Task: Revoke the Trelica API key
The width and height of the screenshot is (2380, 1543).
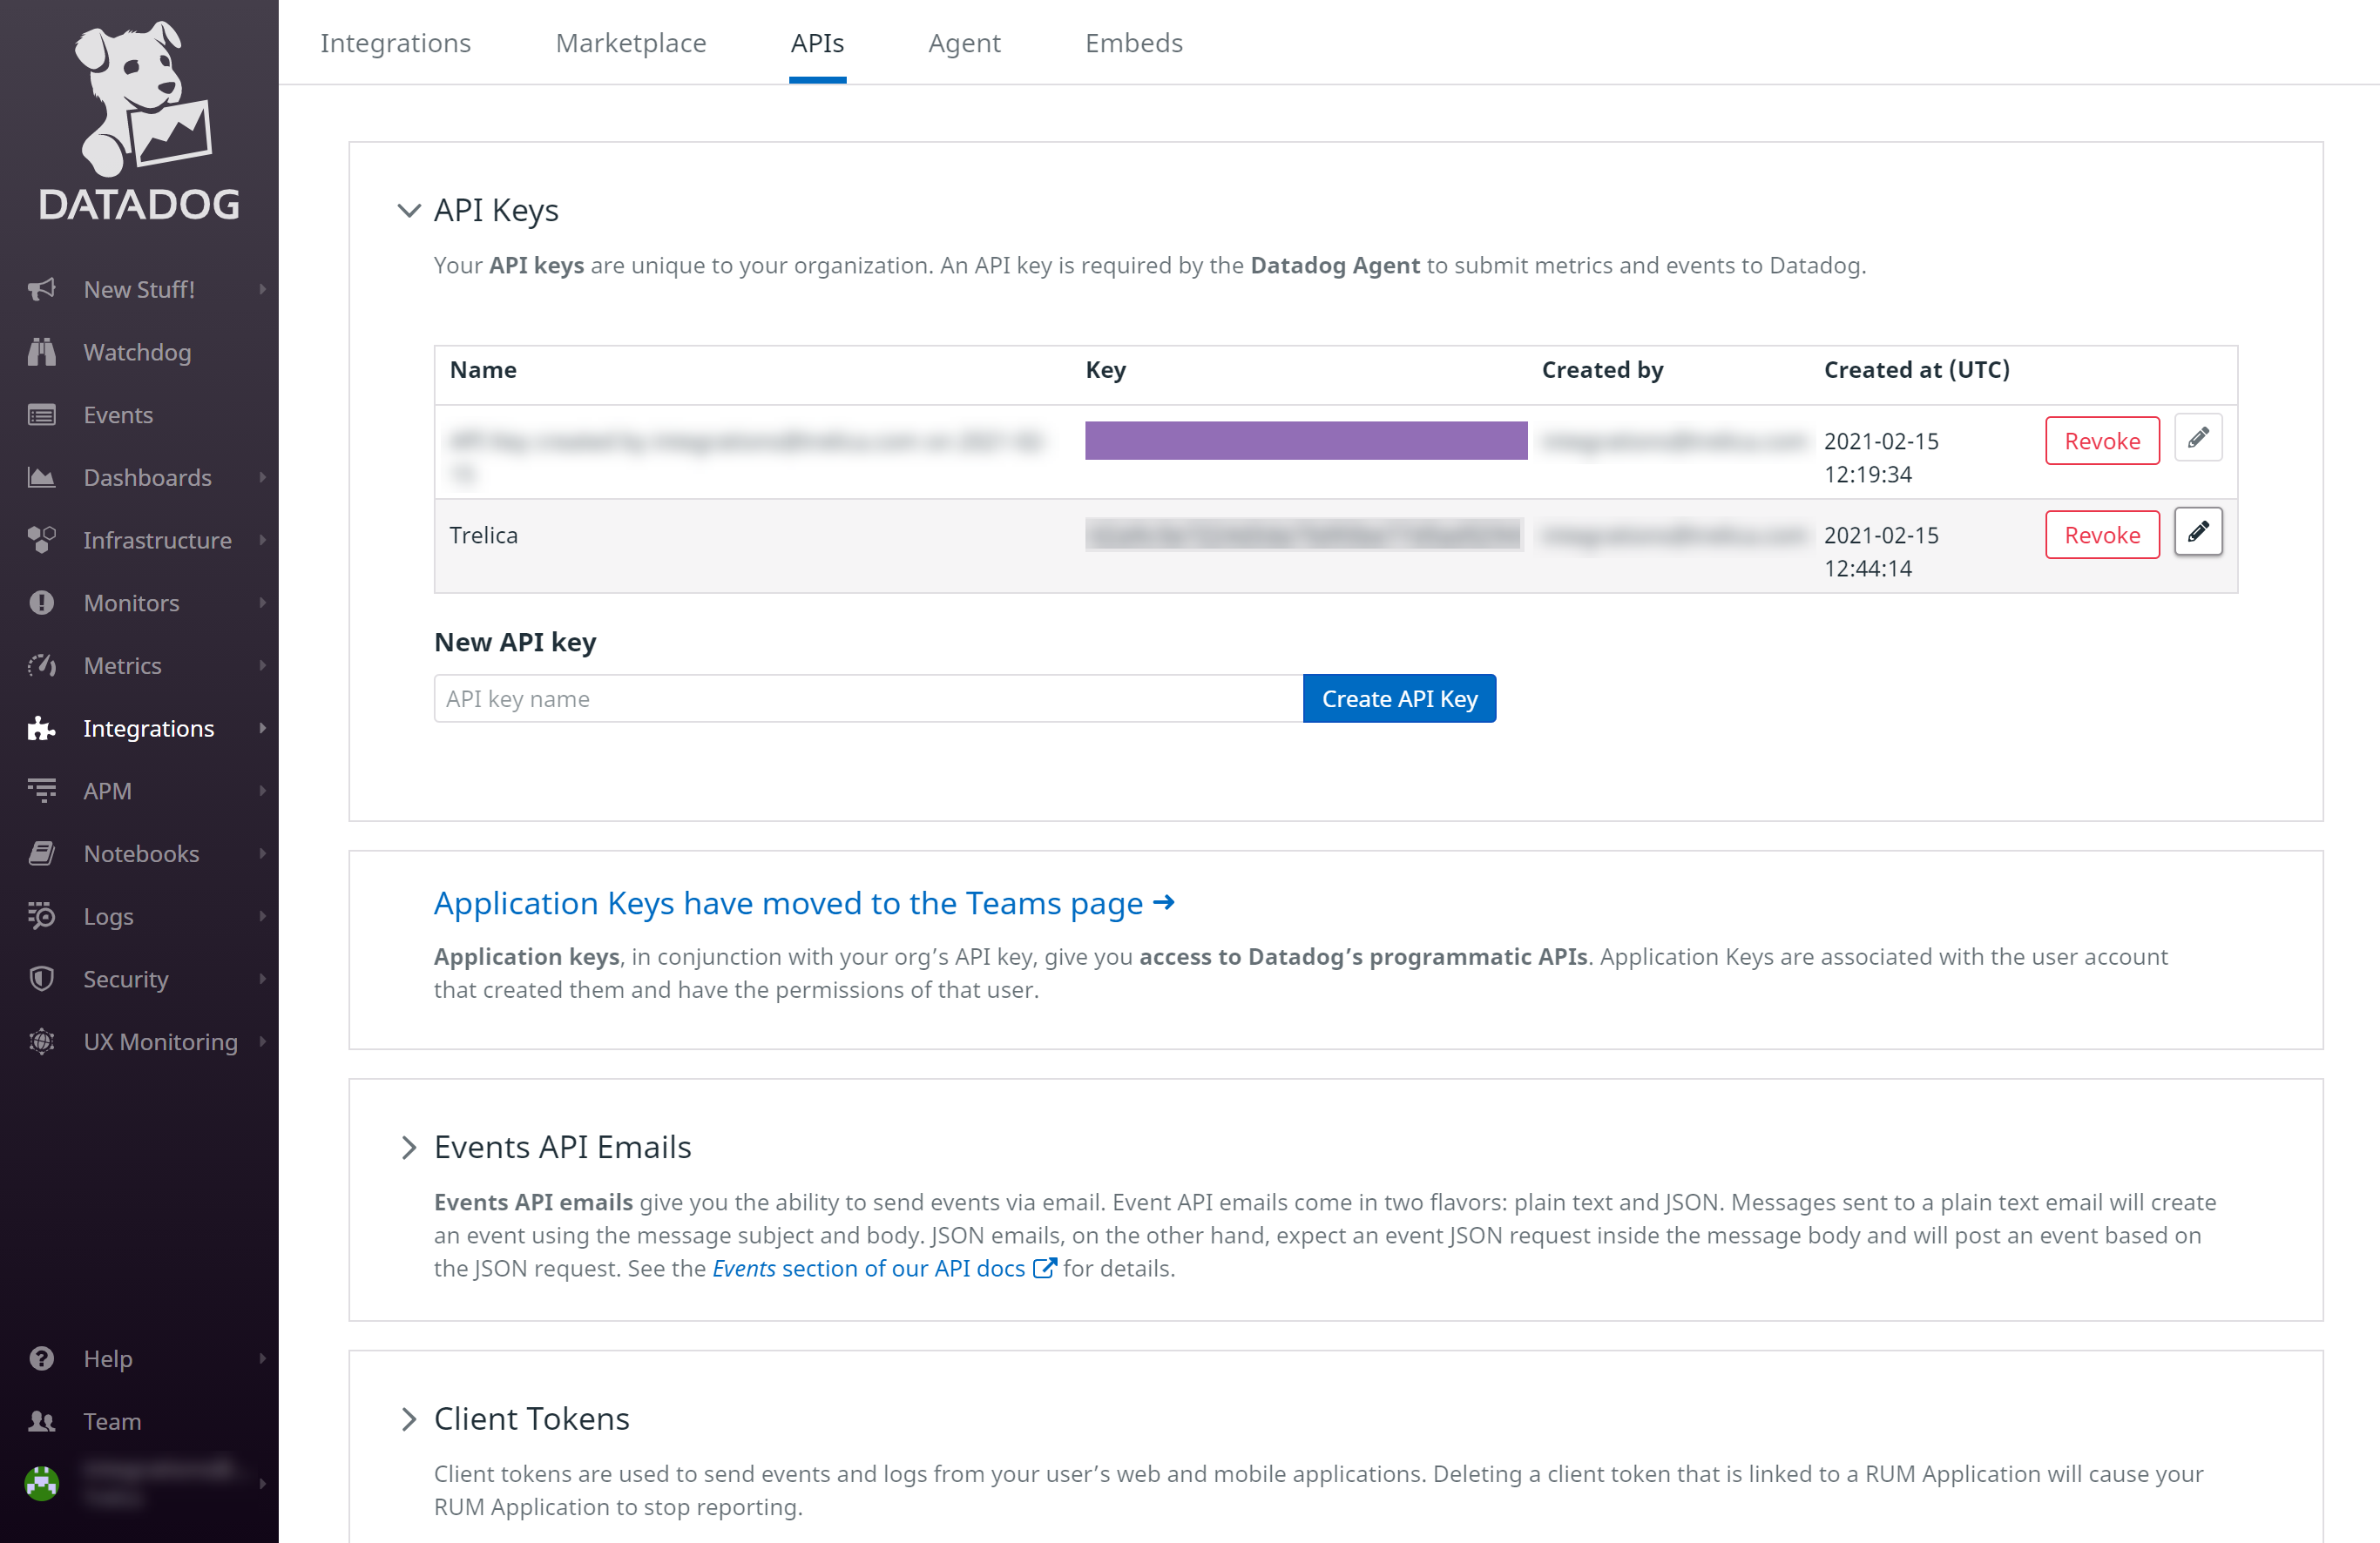Action: point(2102,535)
